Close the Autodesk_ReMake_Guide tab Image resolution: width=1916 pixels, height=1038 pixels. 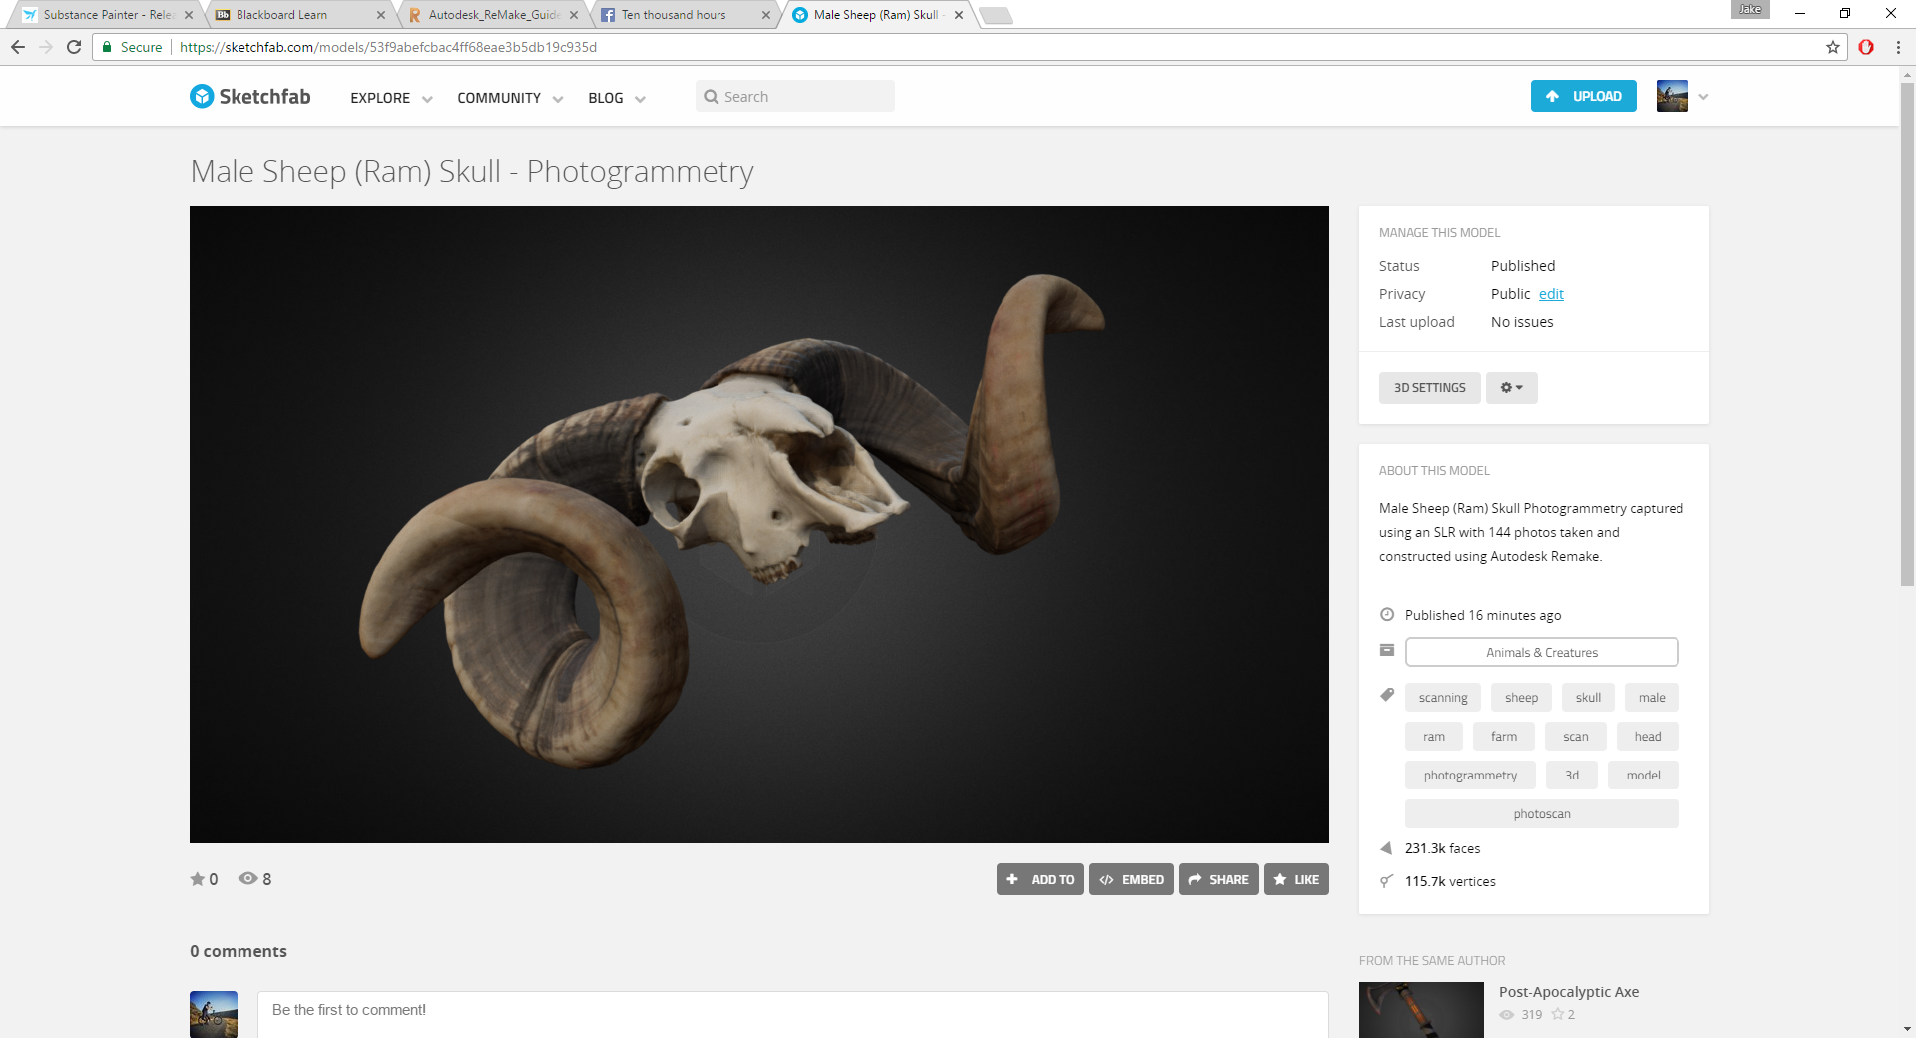(574, 15)
